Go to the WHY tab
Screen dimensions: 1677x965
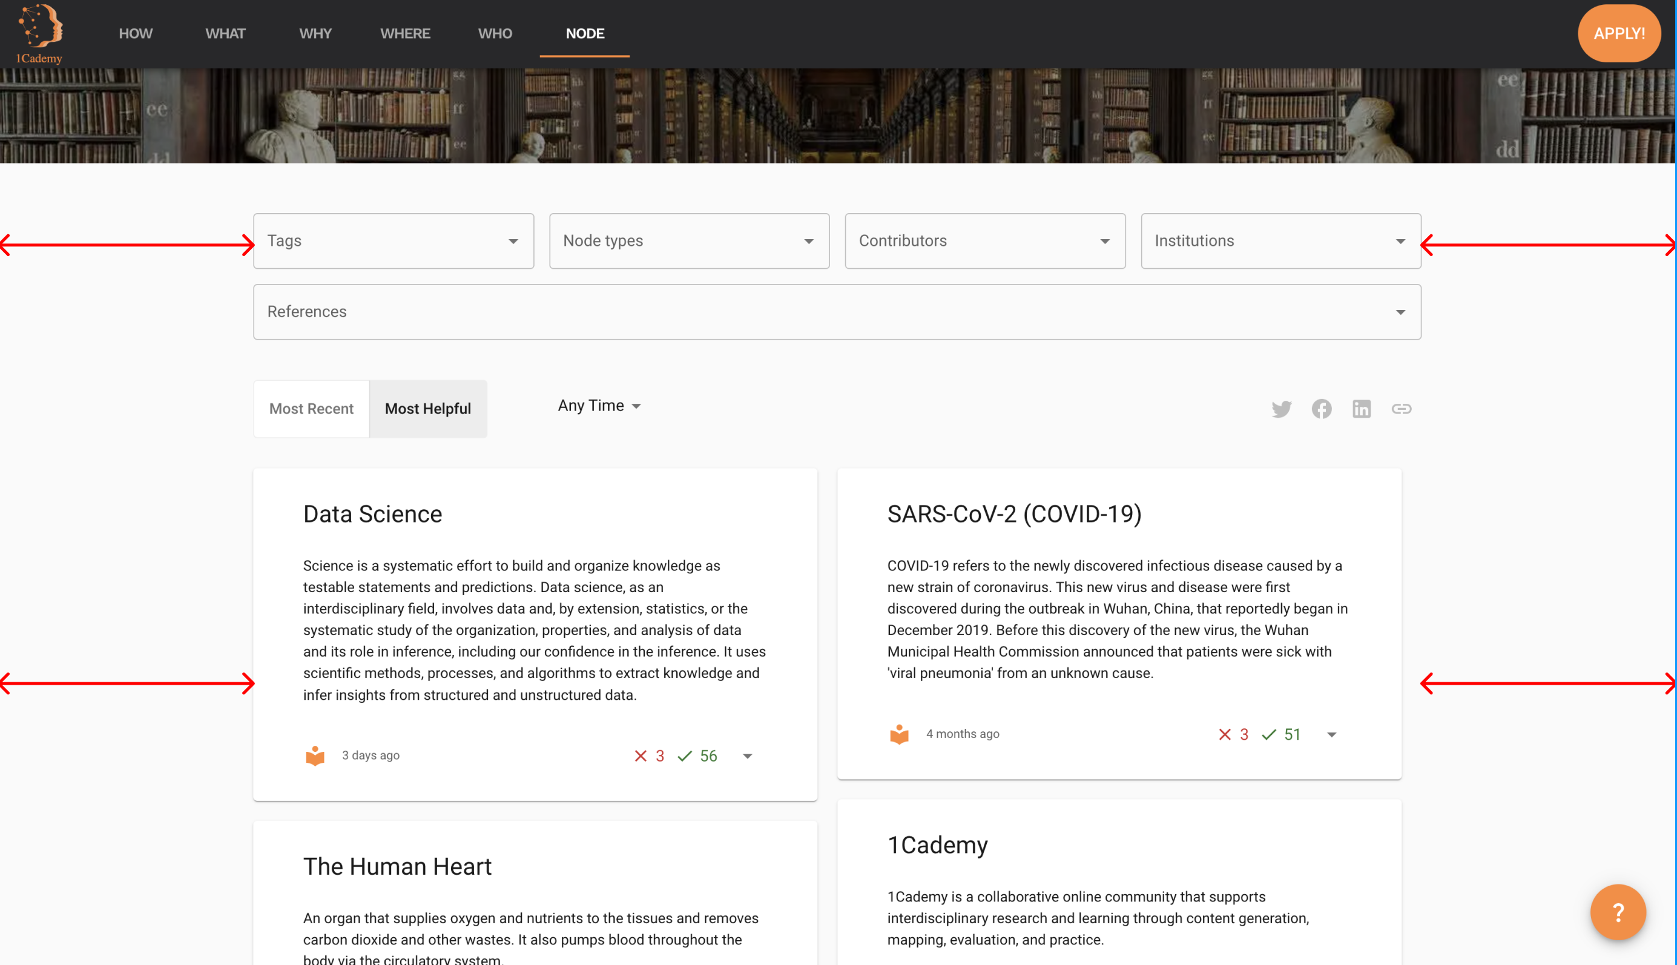point(315,34)
